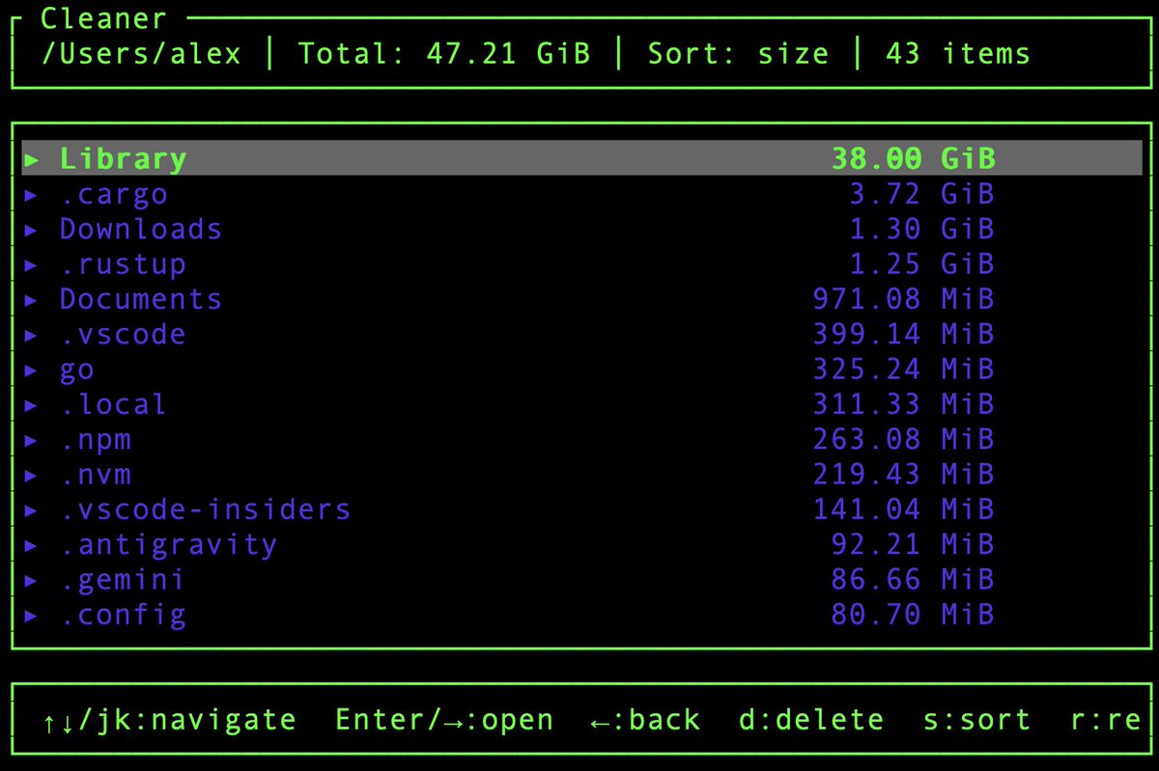Viewport: 1159px width, 771px height.
Task: Click the 141.04 MiB size value
Action: click(904, 509)
